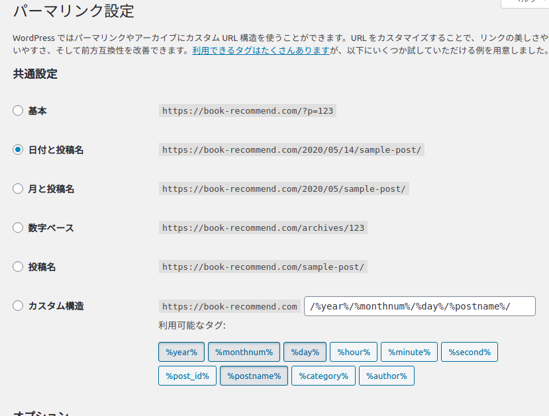The width and height of the screenshot is (549, 416).
Task: Toggle the %year% tag button
Action: [181, 351]
